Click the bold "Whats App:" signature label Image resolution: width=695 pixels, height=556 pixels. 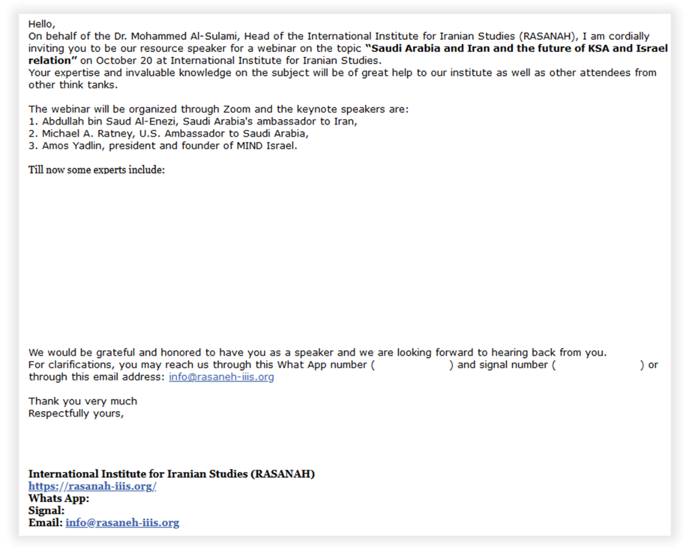[x=58, y=498]
